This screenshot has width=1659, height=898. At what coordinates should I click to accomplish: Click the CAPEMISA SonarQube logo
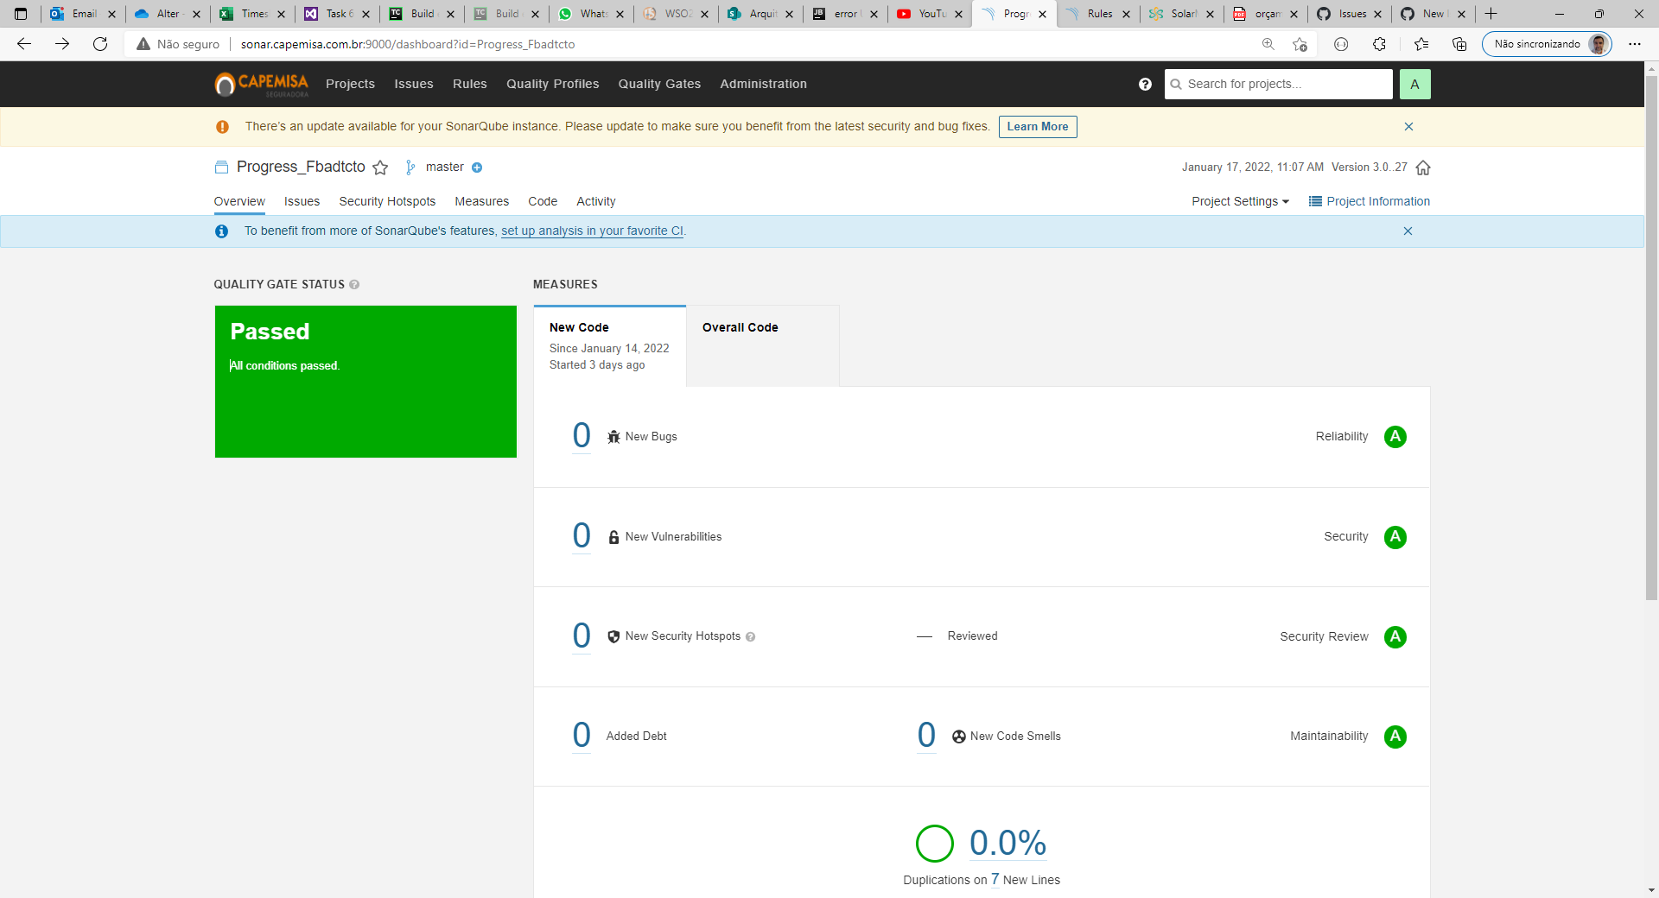point(260,84)
